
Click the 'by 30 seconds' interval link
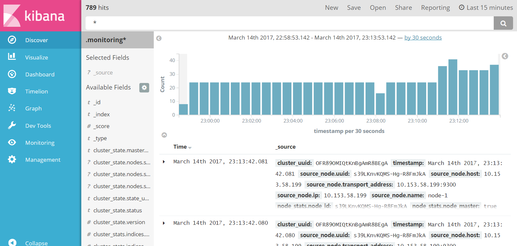pos(423,38)
